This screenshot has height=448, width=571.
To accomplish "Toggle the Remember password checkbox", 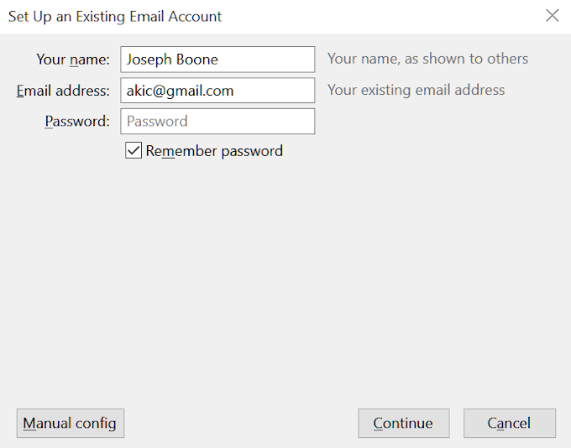I will (x=134, y=151).
